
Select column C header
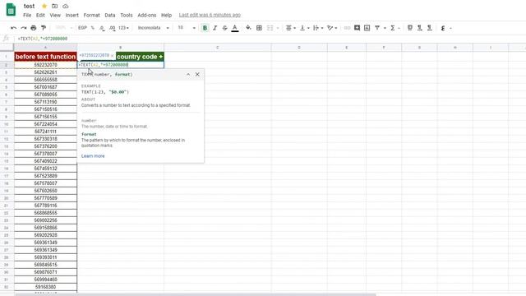click(x=217, y=48)
